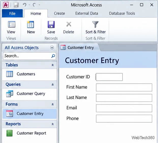Click the Email input field
This screenshot has width=158, height=143.
click(124, 108)
